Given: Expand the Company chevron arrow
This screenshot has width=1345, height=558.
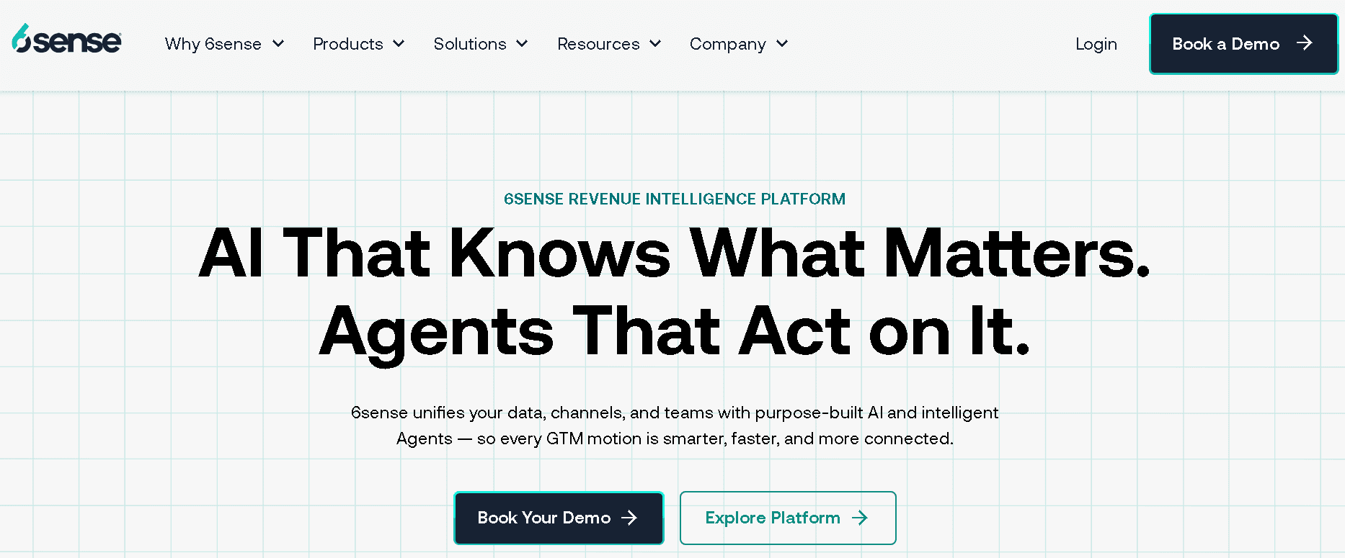Looking at the screenshot, I should point(782,44).
